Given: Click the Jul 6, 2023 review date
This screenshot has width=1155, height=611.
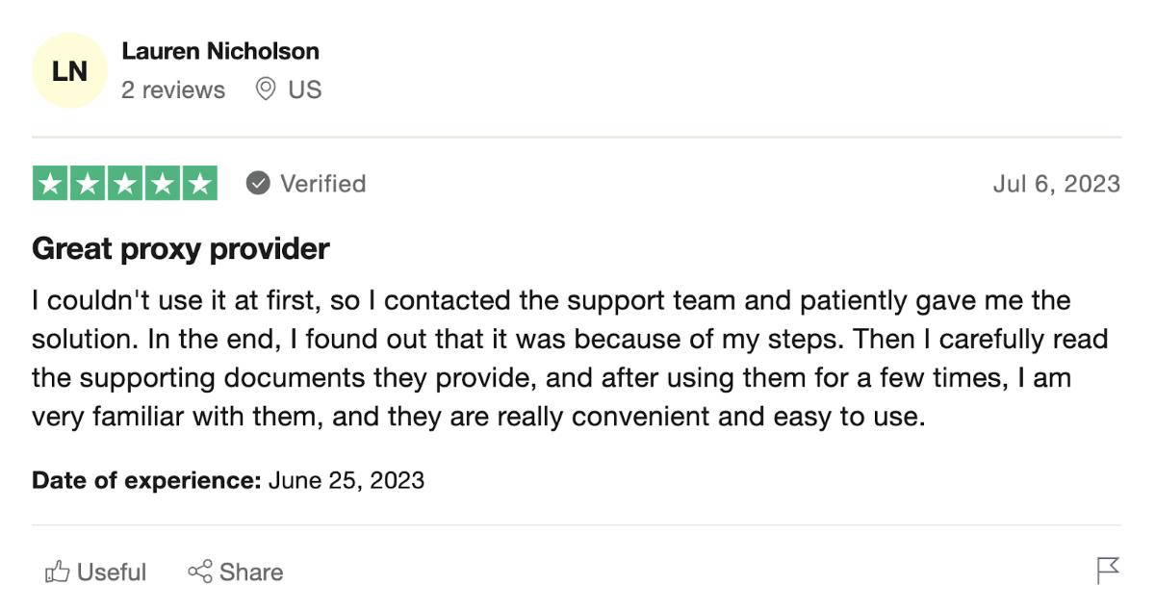Looking at the screenshot, I should coord(1058,183).
